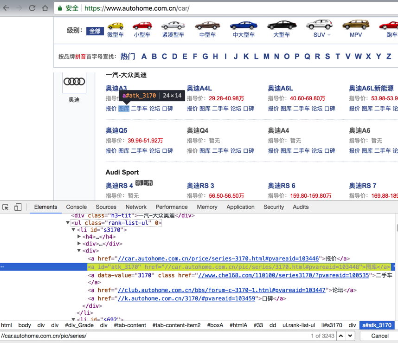The height and width of the screenshot is (343, 398).
Task: Filter brands by letter Z
Action: pos(389,56)
